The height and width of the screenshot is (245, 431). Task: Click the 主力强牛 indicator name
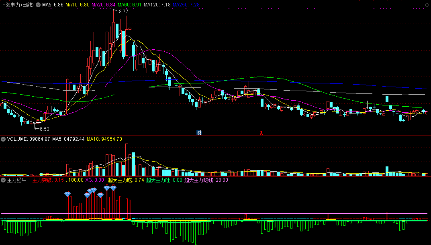click(16, 180)
